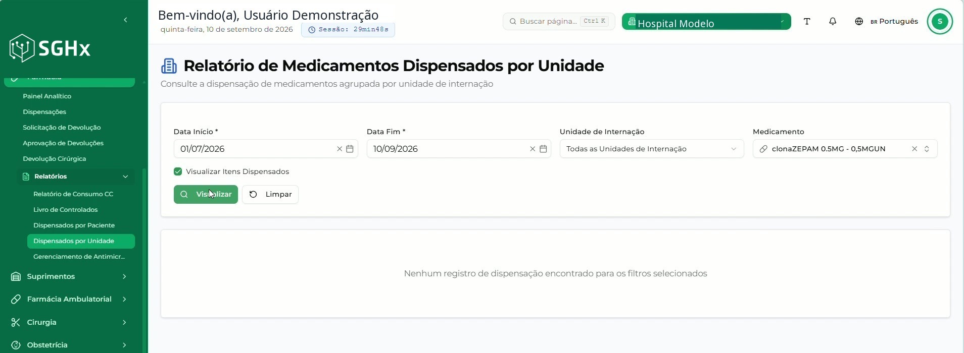Expand the Farmácia Ambulatorial menu

coord(124,299)
